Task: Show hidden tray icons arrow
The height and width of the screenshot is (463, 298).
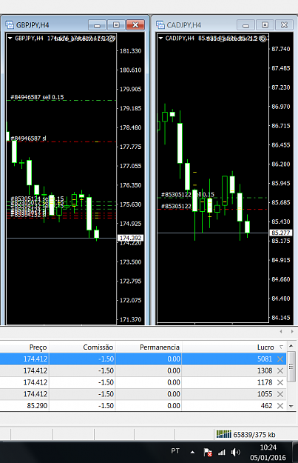Action: point(192,452)
